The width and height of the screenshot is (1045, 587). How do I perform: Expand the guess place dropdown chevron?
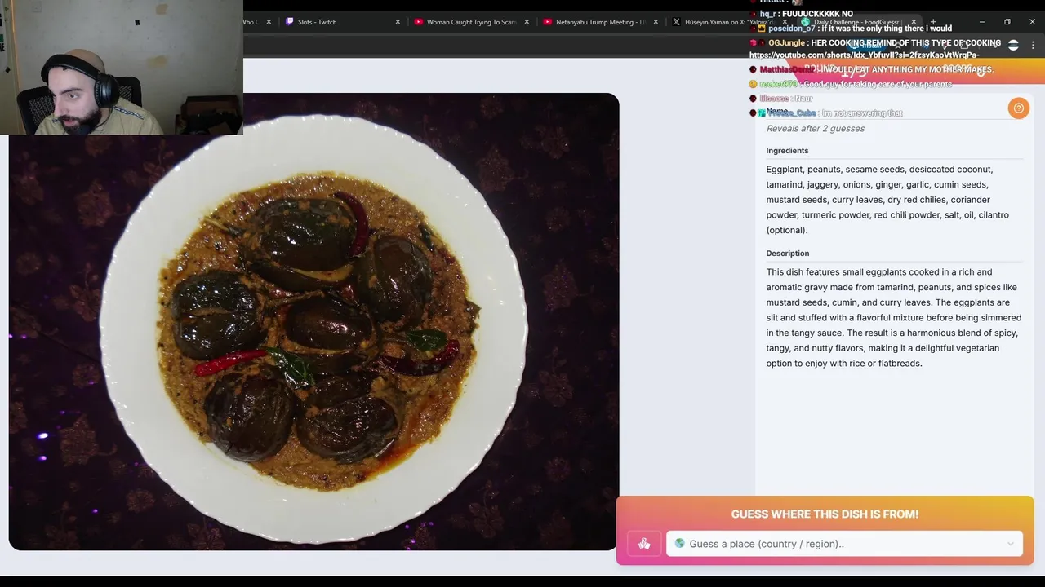point(1010,544)
